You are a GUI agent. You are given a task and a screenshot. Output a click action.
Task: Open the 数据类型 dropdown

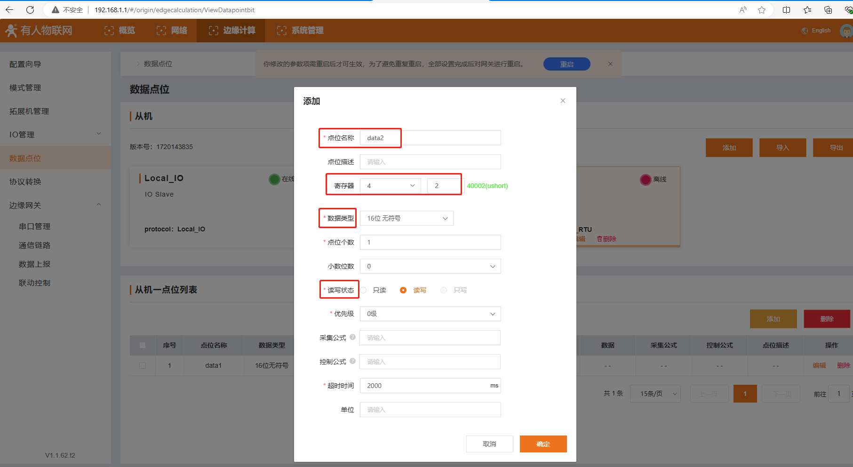pyautogui.click(x=407, y=218)
